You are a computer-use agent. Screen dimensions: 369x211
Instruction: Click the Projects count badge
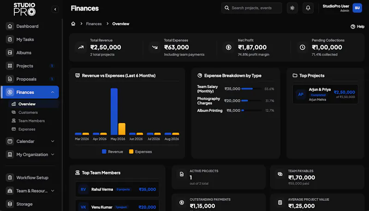[x=52, y=66]
